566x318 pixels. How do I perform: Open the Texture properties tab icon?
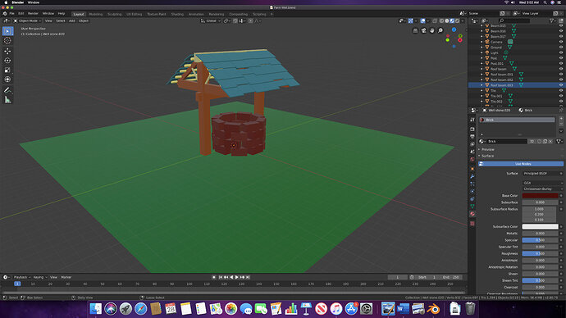(x=472, y=224)
